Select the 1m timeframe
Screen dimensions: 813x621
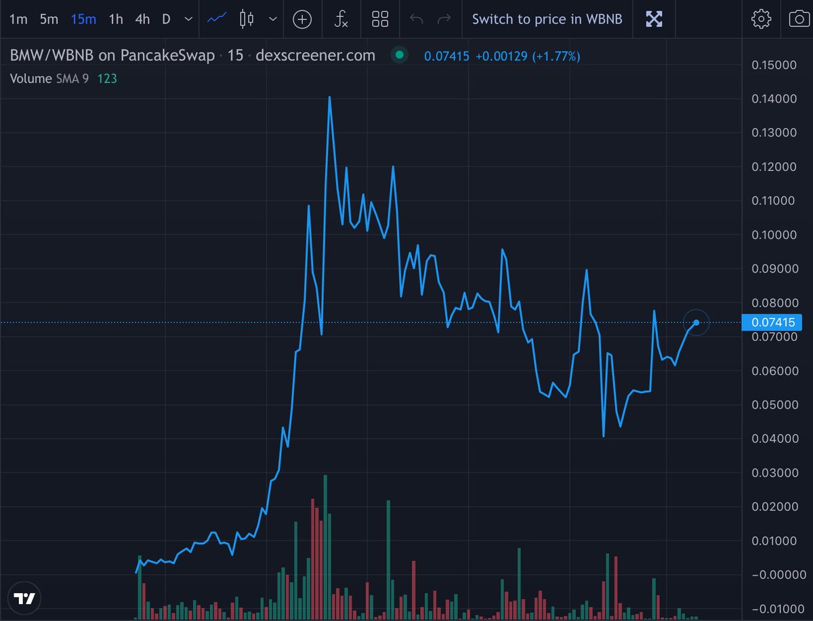[x=18, y=19]
